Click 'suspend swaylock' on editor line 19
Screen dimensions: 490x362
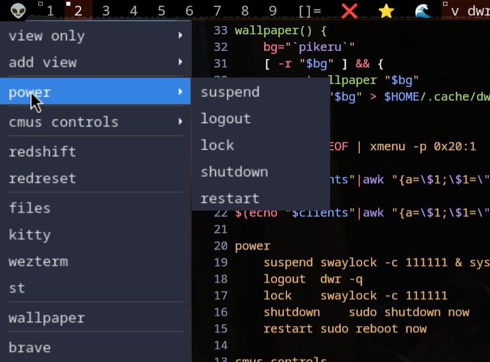(320, 263)
